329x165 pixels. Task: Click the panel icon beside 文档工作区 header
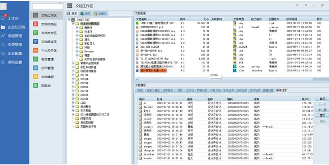(70, 6)
